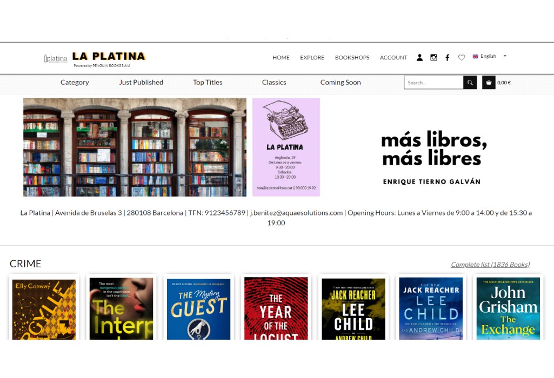Open The Mystery Guest book cover

[198, 309]
